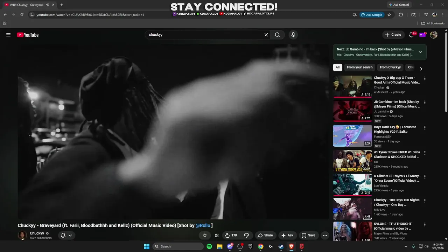Clear the search box with the X

point(266,35)
